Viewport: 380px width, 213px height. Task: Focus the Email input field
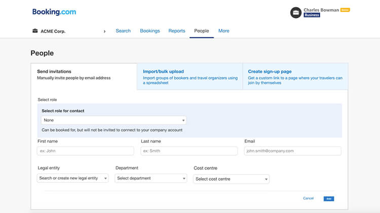[292, 151]
